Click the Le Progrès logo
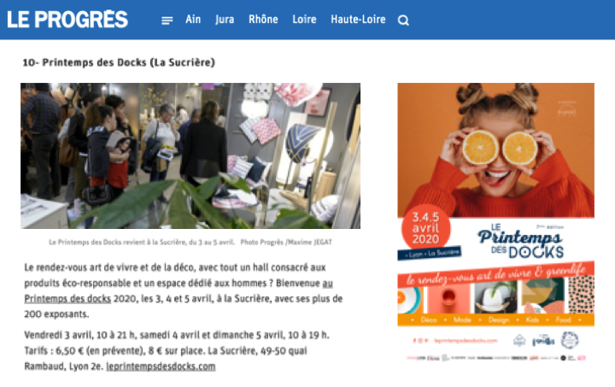This screenshot has width=615, height=387. tap(67, 19)
